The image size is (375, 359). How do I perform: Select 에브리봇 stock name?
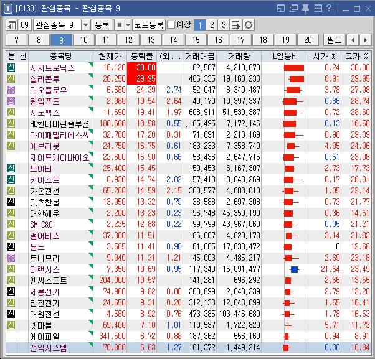coord(45,146)
